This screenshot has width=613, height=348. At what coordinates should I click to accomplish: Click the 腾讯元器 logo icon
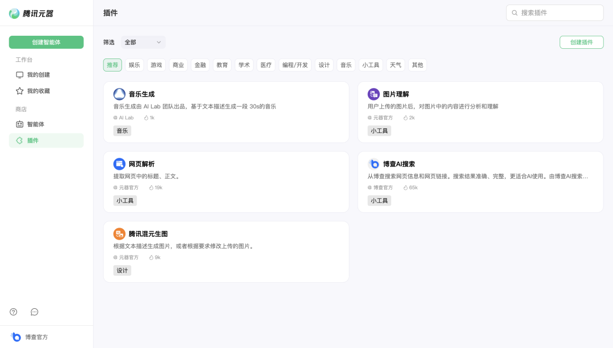pyautogui.click(x=14, y=14)
